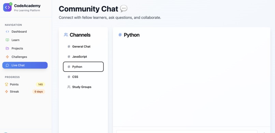Open the Study Groups channel
275x133 pixels.
pos(83,87)
